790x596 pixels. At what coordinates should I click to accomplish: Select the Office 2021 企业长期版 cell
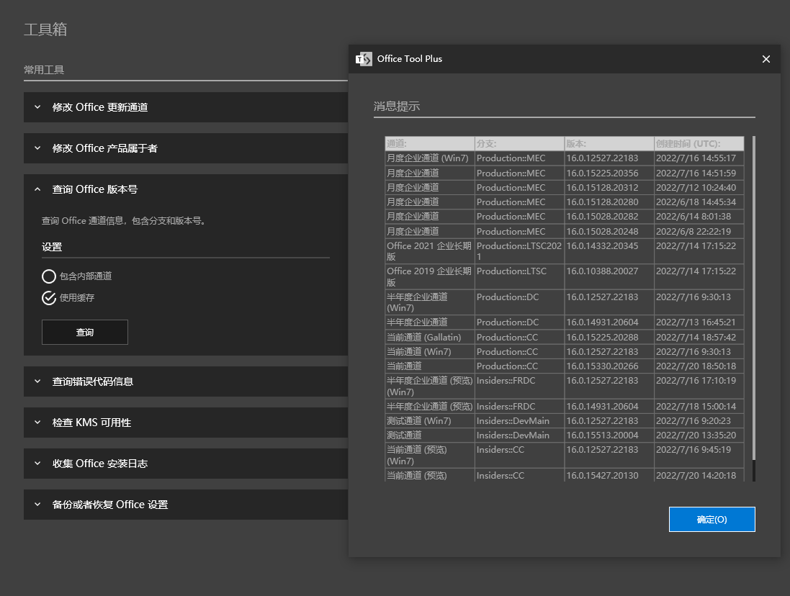click(x=430, y=251)
